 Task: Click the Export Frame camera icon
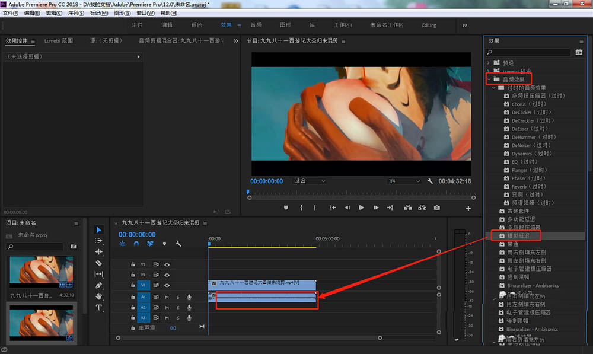pos(437,208)
